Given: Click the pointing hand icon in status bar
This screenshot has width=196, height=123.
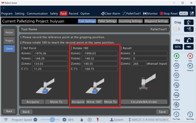Looking at the screenshot, I should coord(81,120).
